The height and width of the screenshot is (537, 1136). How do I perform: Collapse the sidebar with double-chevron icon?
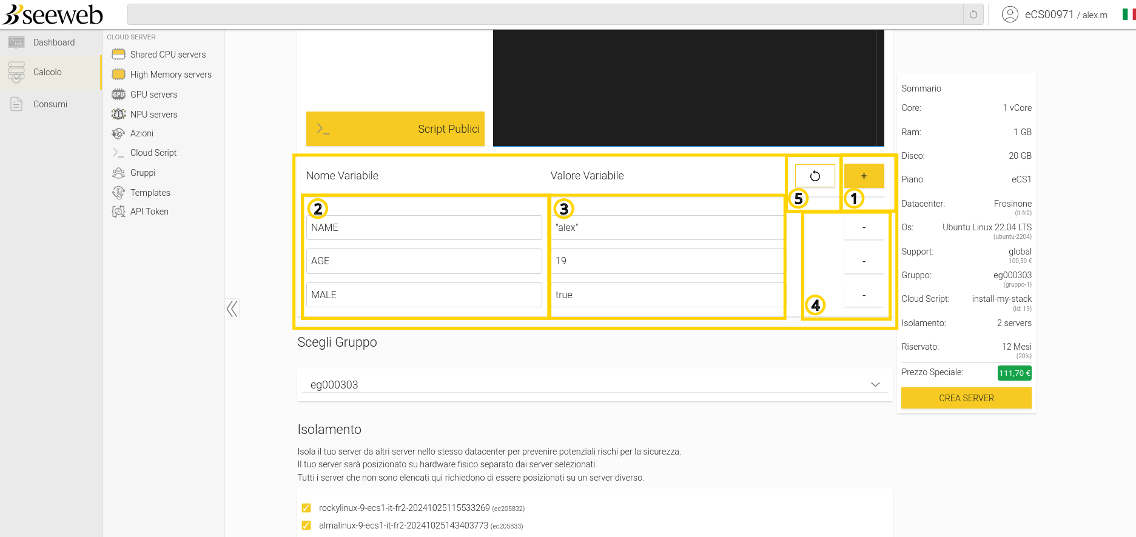pyautogui.click(x=232, y=309)
